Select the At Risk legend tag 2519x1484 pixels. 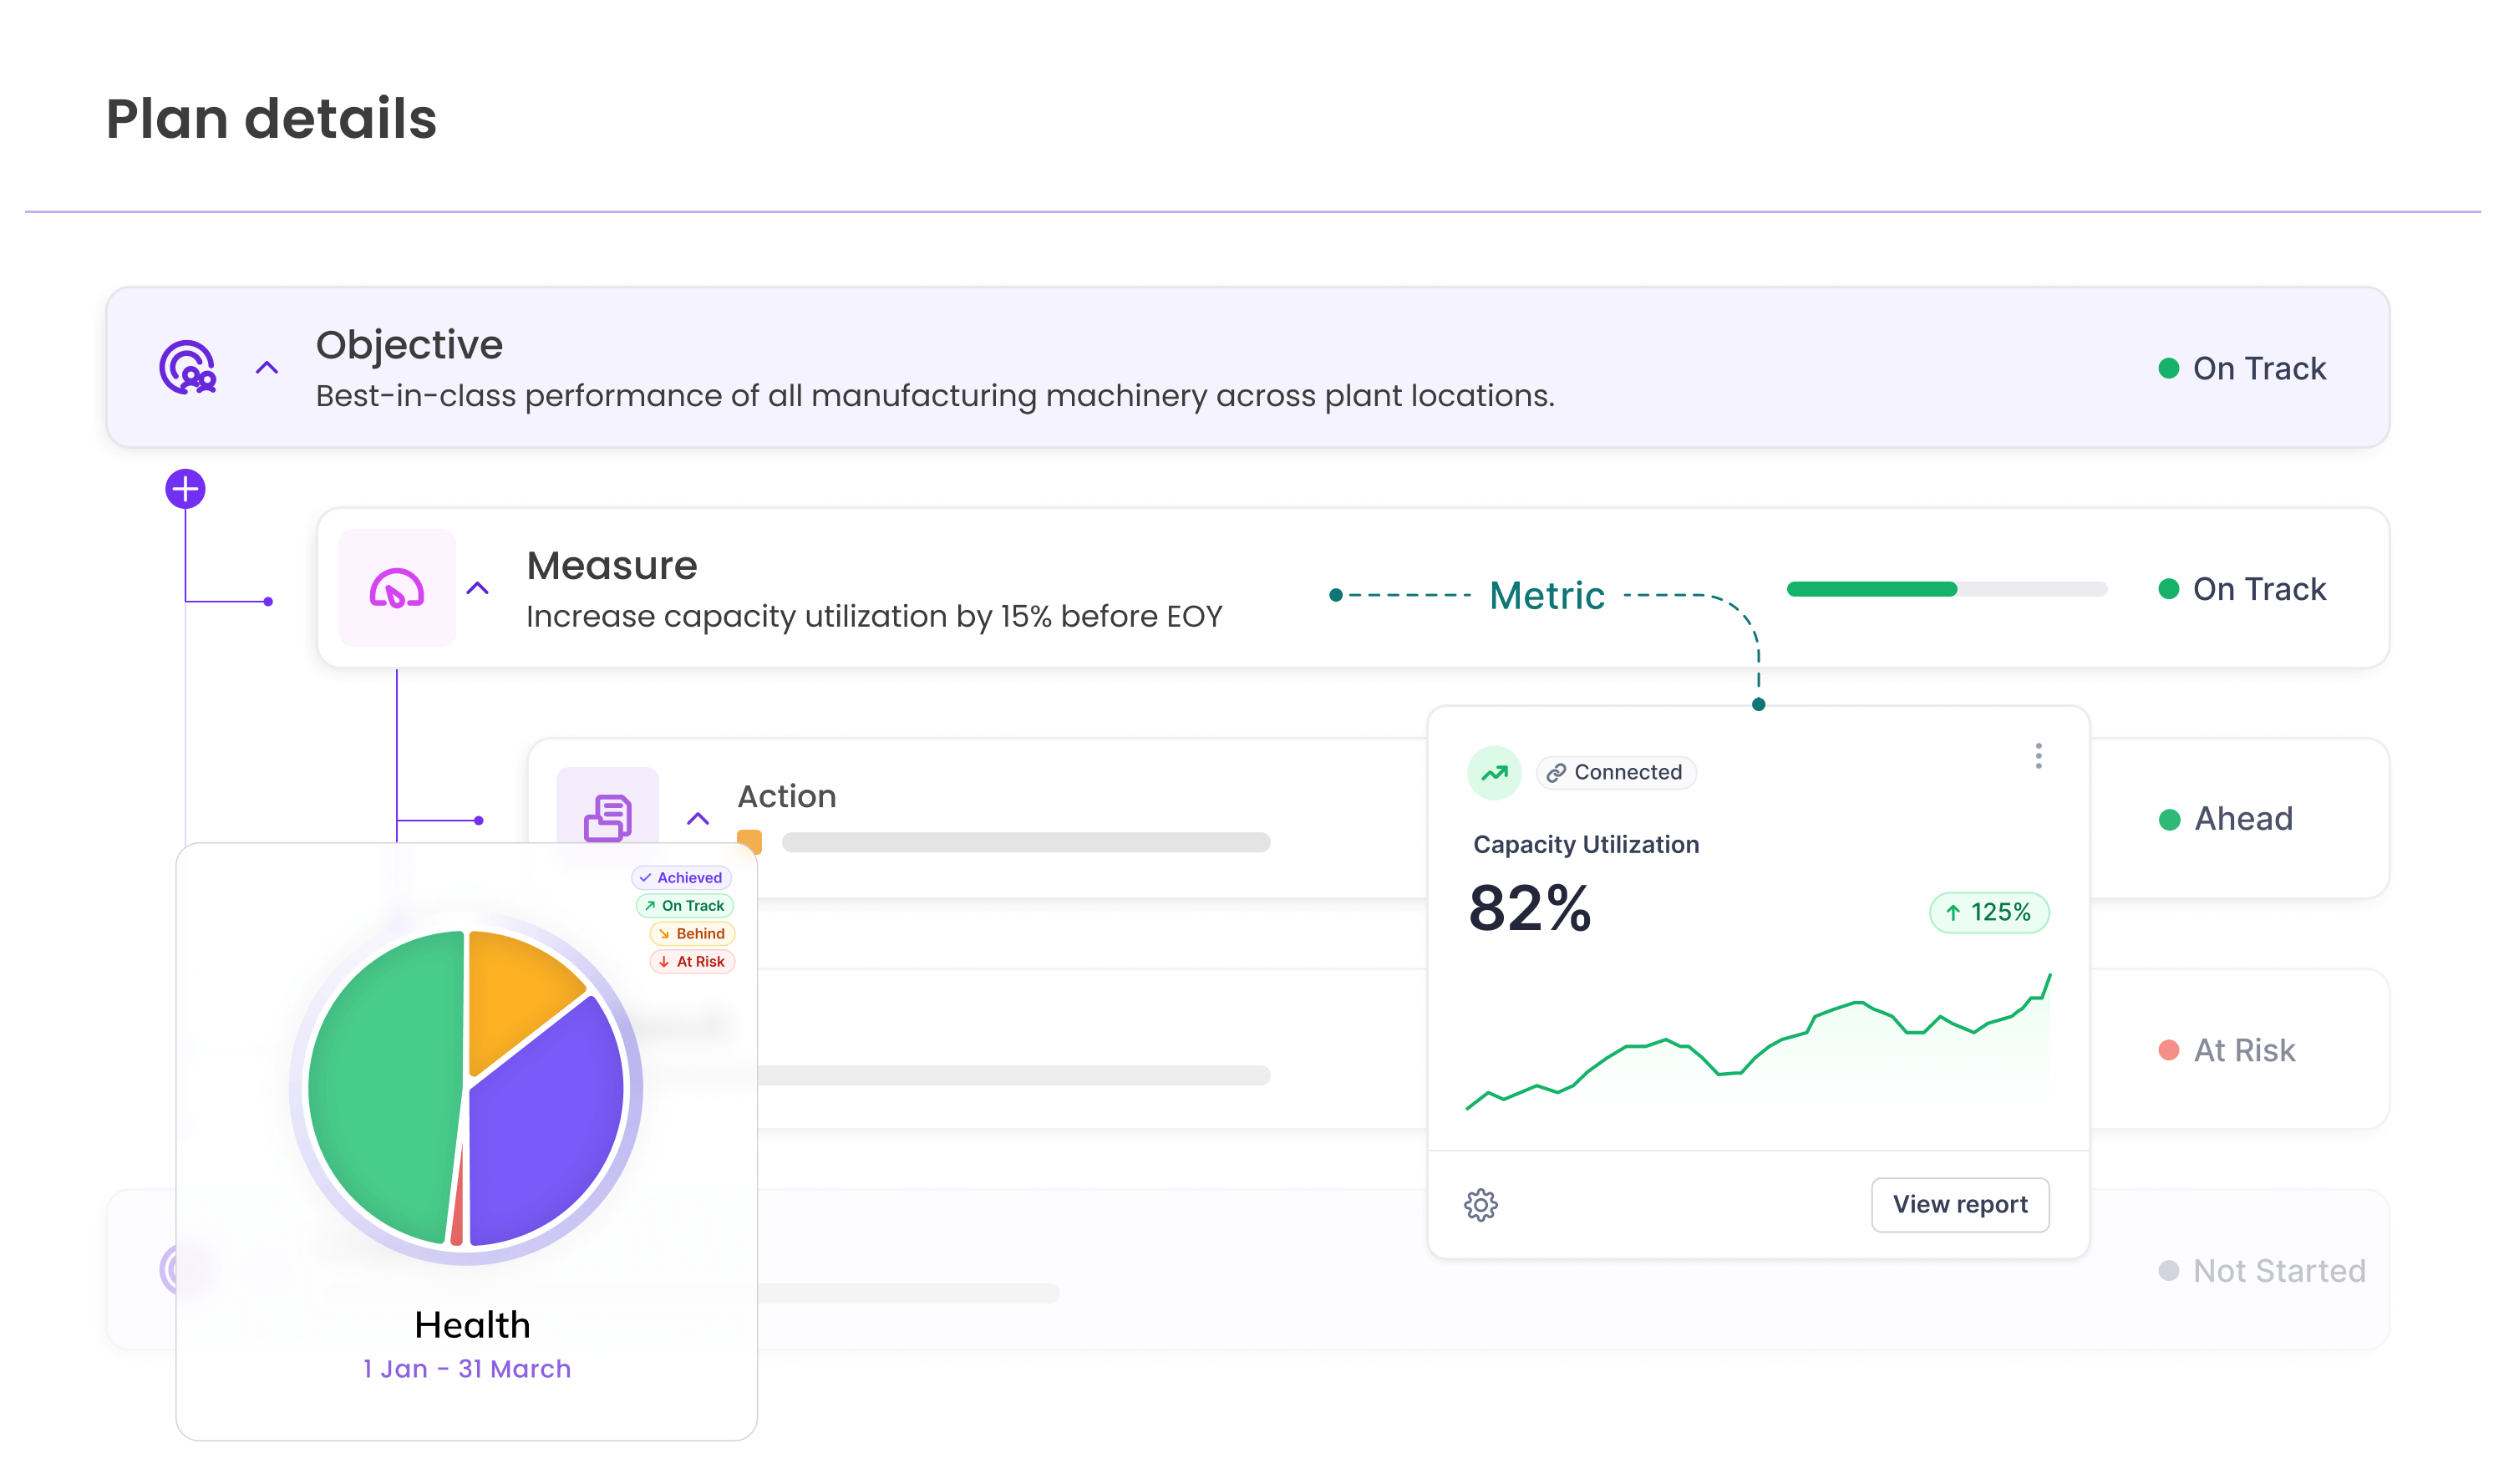pos(692,961)
